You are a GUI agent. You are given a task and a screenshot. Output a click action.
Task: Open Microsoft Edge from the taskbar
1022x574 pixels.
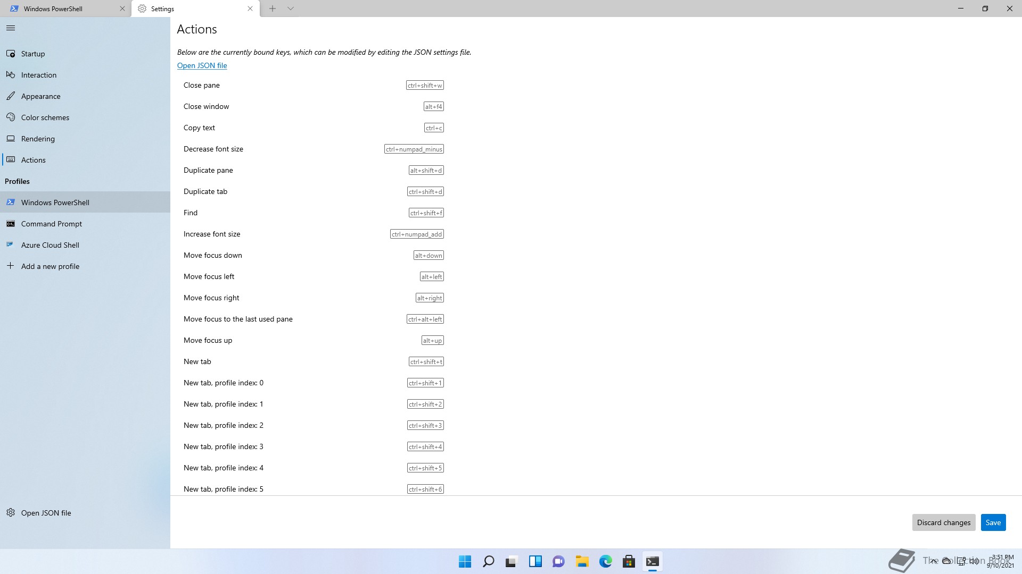pos(605,561)
